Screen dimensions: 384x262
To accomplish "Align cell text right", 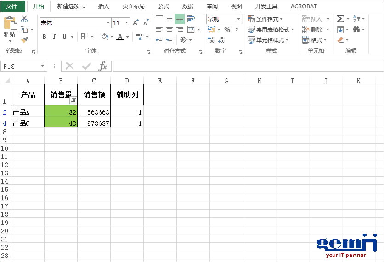I will coord(180,30).
